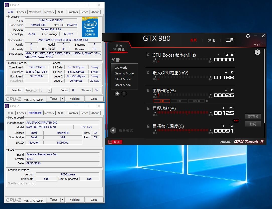
Task: Toggle lock on fan speed row
Action: coord(148,90)
